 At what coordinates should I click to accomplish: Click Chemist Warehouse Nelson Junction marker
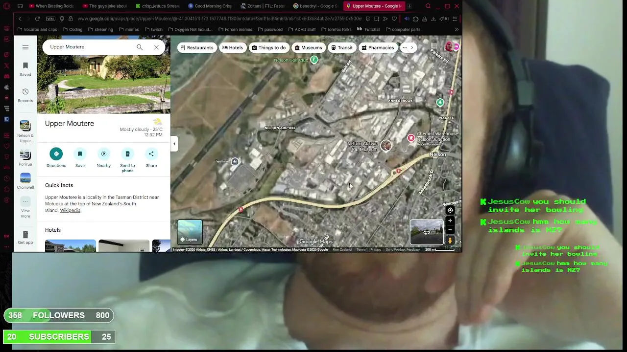point(411,138)
